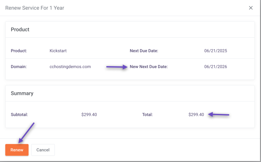Select the 06/21/2026 new due date
The height and width of the screenshot is (162, 261).
215,67
